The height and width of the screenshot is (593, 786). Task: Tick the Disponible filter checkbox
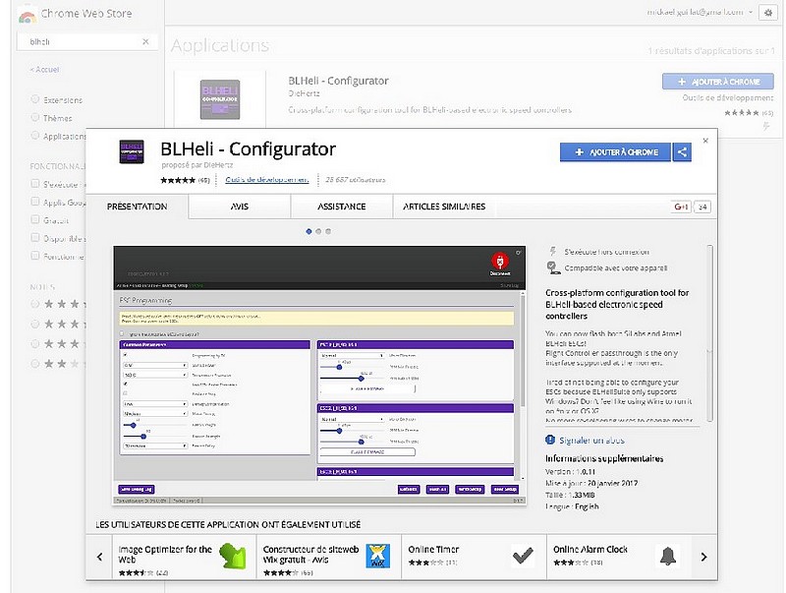click(x=35, y=238)
